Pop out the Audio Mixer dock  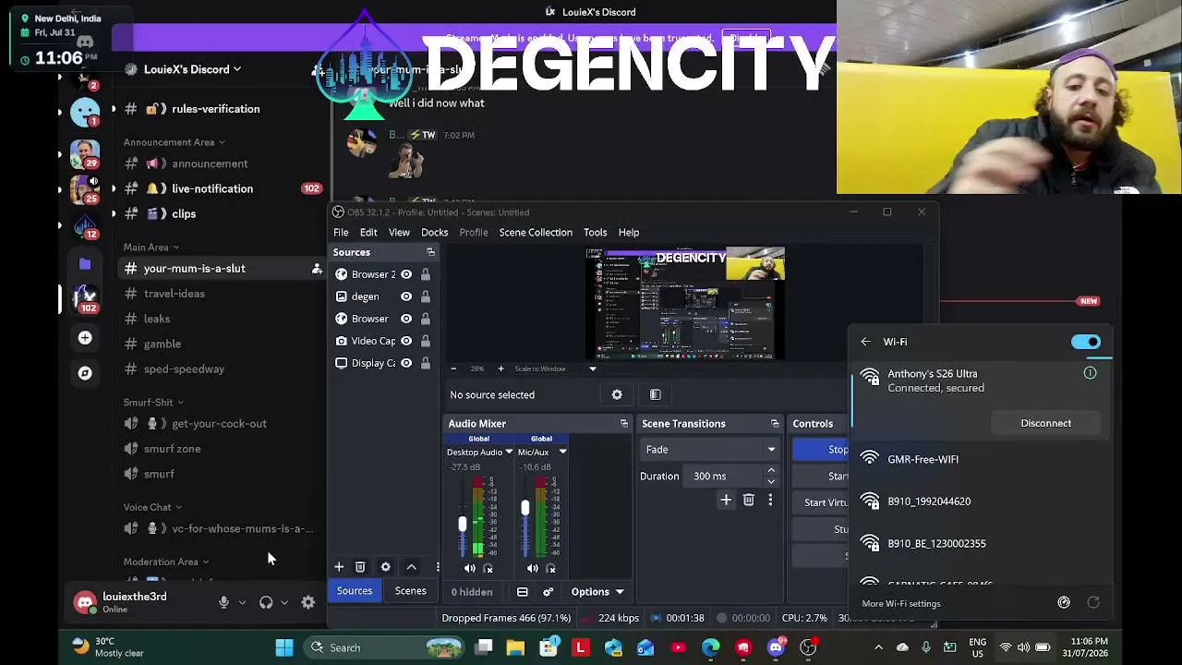point(624,424)
